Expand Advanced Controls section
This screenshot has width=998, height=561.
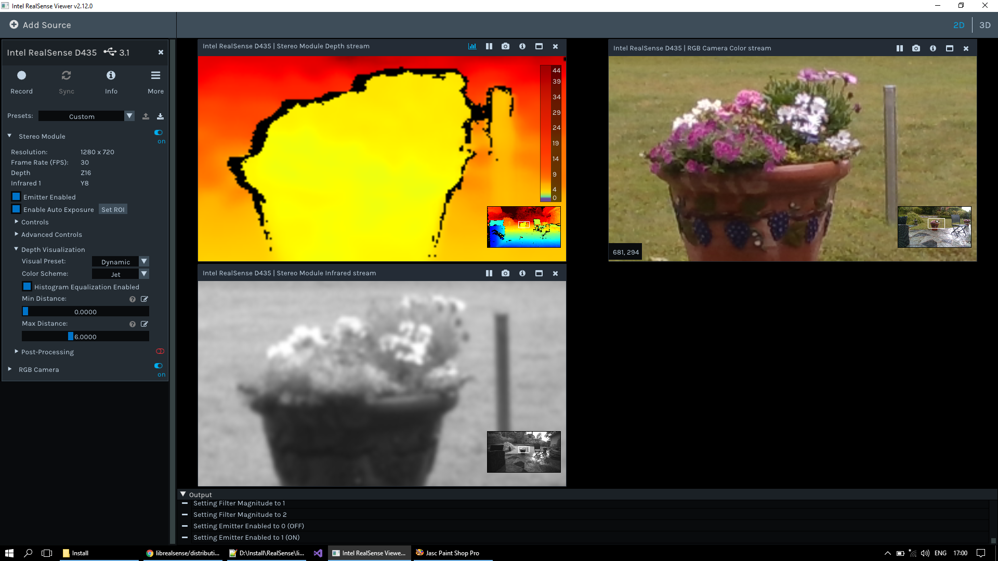click(x=16, y=234)
